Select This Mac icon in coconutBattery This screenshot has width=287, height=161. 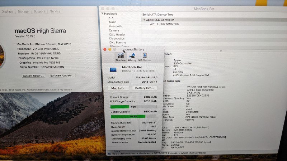[121, 57]
